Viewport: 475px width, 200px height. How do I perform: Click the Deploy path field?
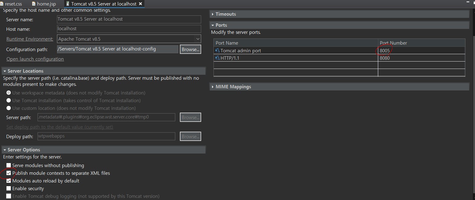click(x=106, y=136)
